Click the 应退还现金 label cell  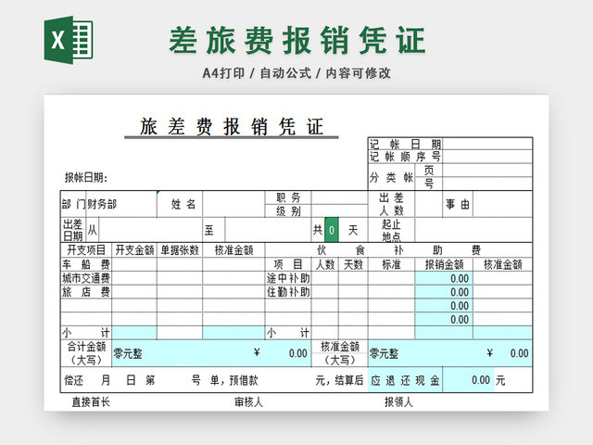click(405, 380)
